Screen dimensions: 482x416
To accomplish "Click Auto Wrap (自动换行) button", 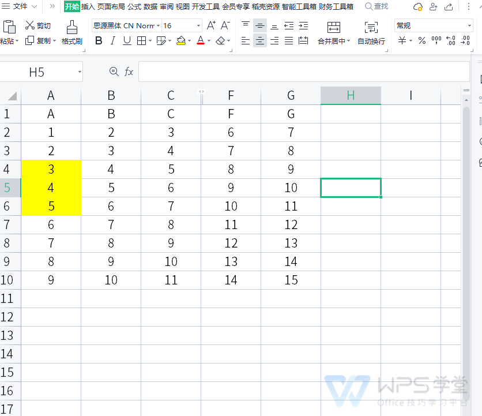I will coord(371,33).
